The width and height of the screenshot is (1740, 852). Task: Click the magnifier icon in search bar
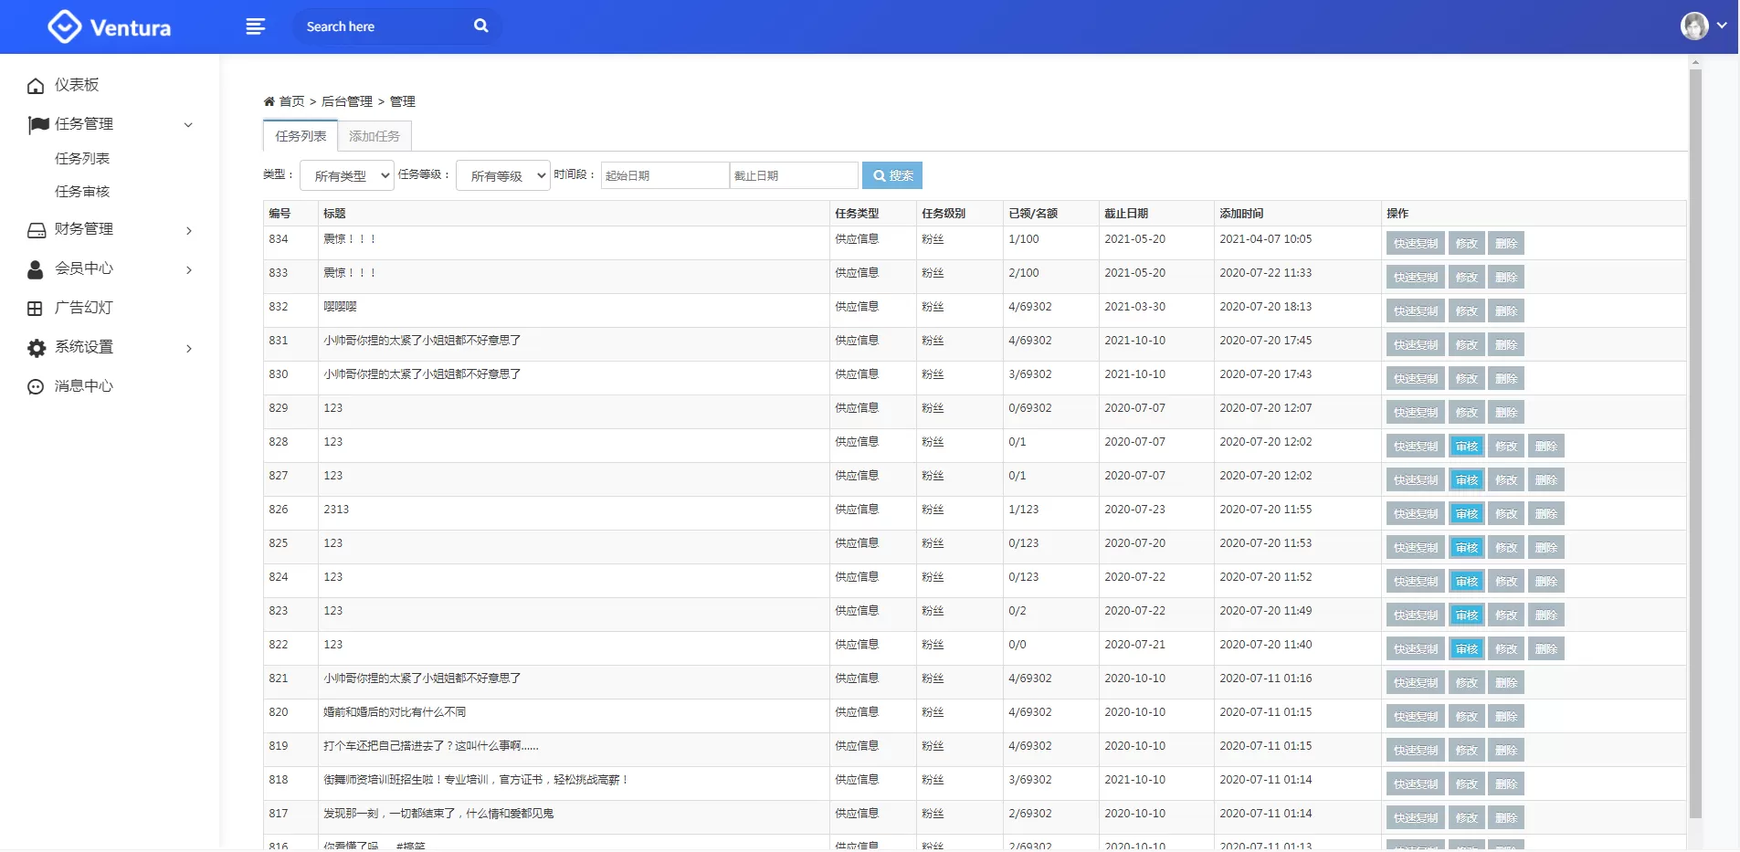click(x=480, y=26)
